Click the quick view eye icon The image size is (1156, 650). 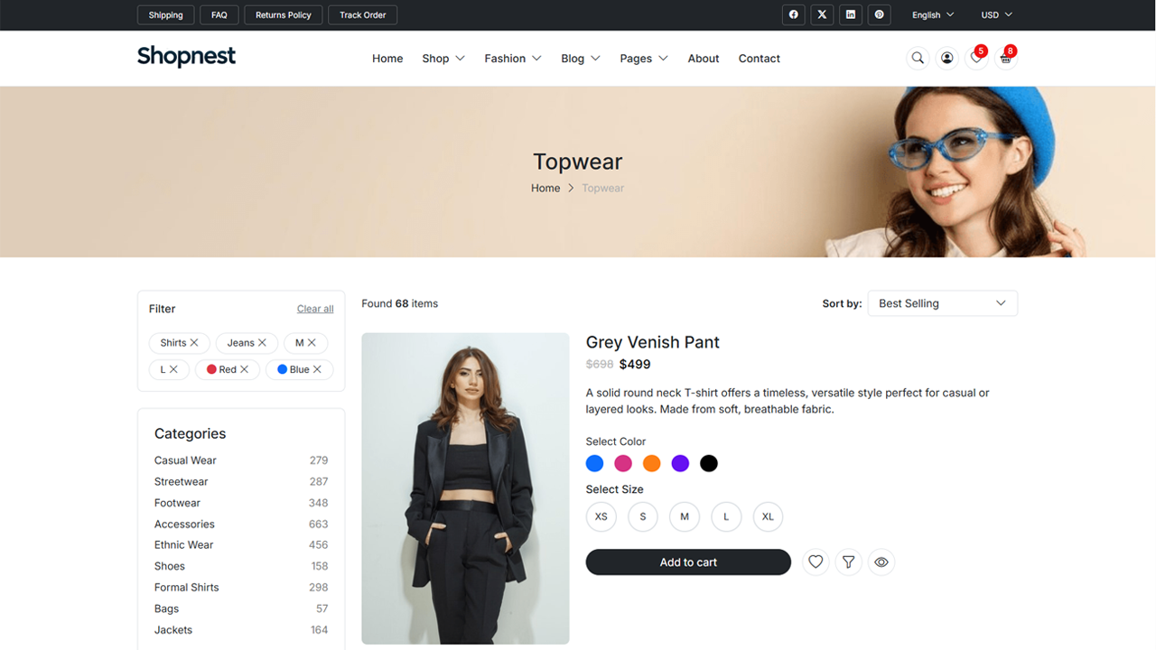[881, 562]
